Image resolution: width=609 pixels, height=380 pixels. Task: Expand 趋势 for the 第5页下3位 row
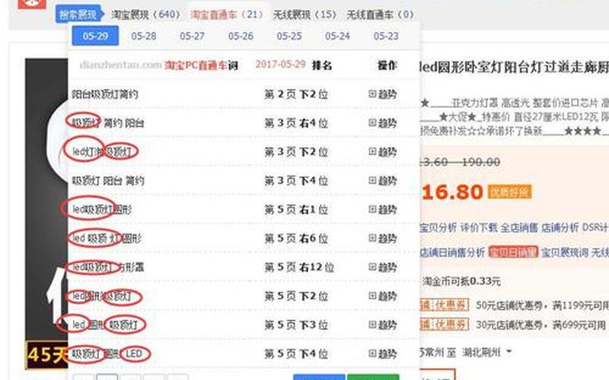tap(383, 325)
